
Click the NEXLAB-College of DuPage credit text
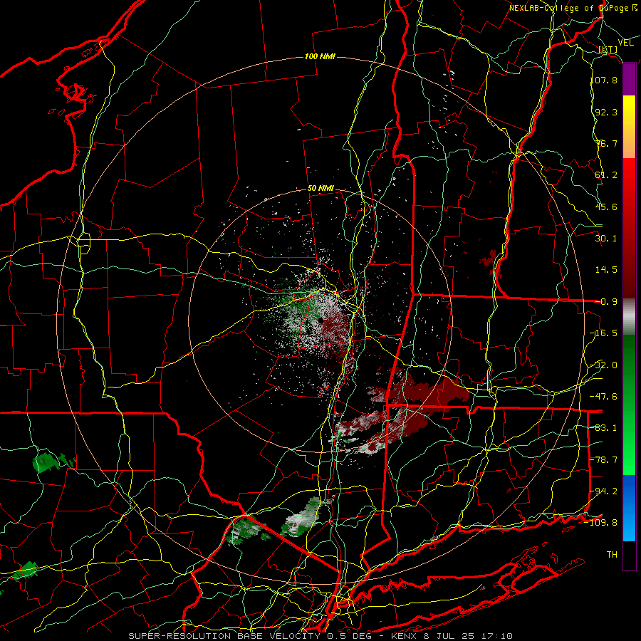pyautogui.click(x=573, y=8)
